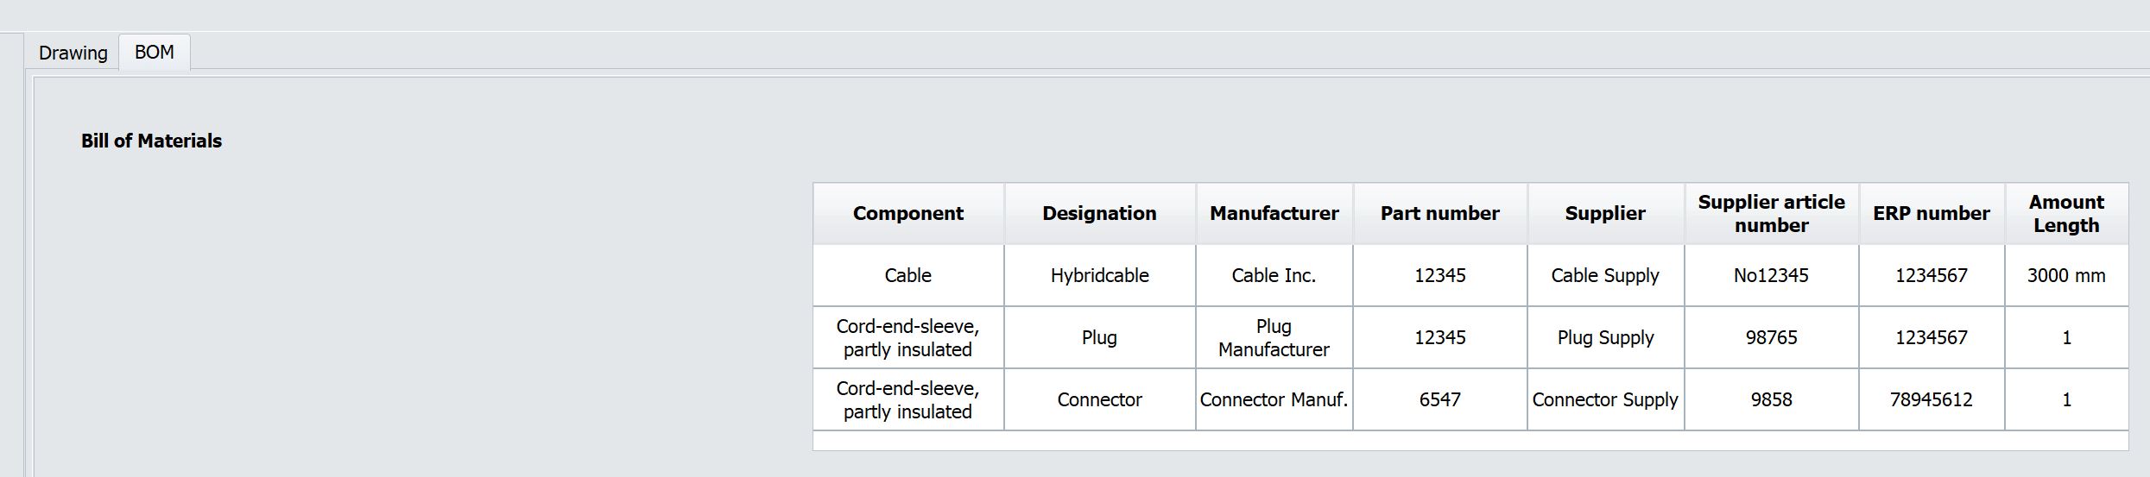The image size is (2150, 477).
Task: Click the 3000 mm length cell
Action: point(2066,275)
